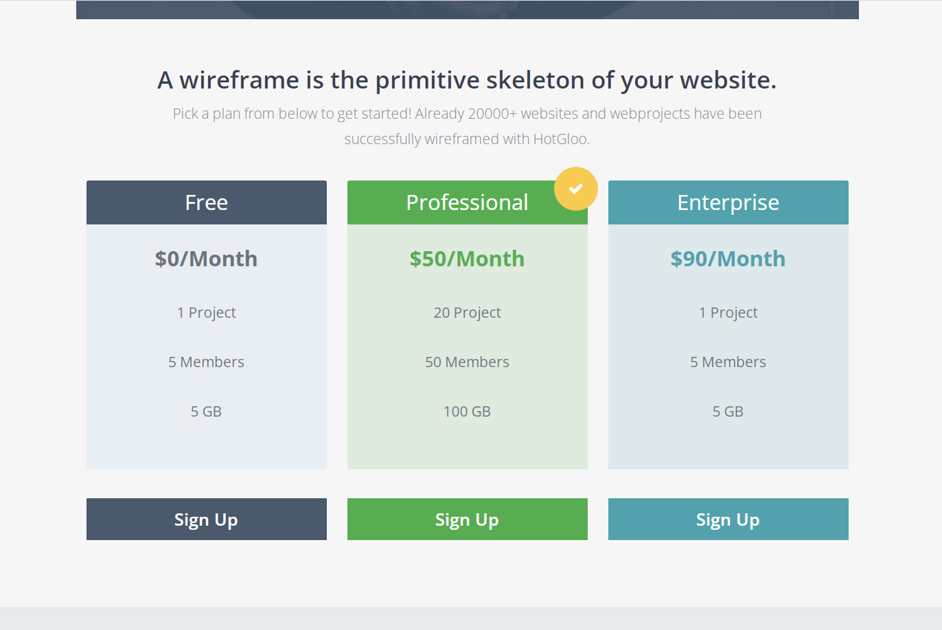The height and width of the screenshot is (630, 942).
Task: Click "5 GB" in the Enterprise plan
Action: tap(728, 412)
